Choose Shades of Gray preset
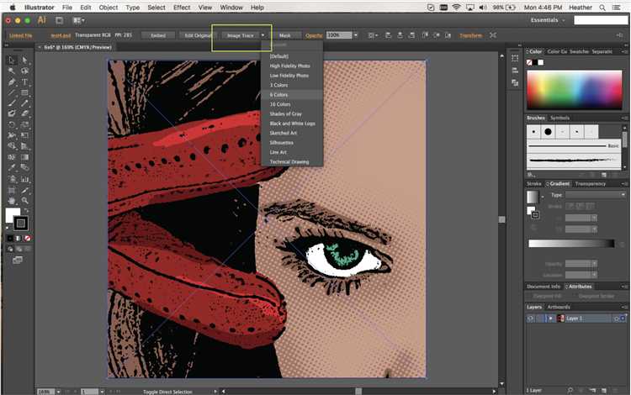Viewport: 631px width, 395px height. (292, 114)
